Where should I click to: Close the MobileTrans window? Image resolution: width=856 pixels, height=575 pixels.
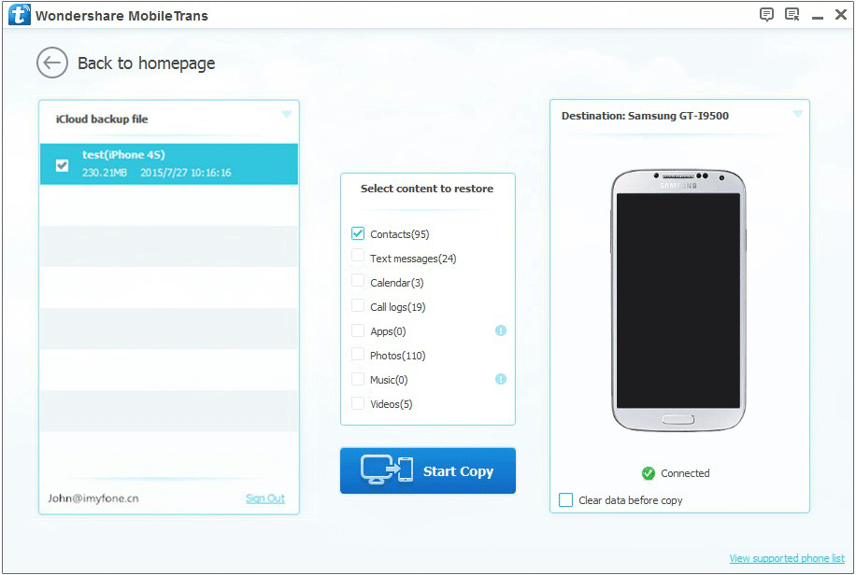pos(841,15)
